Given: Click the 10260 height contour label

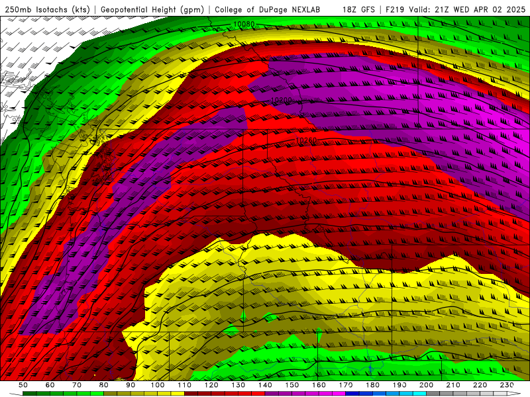Looking at the screenshot, I should pos(306,140).
